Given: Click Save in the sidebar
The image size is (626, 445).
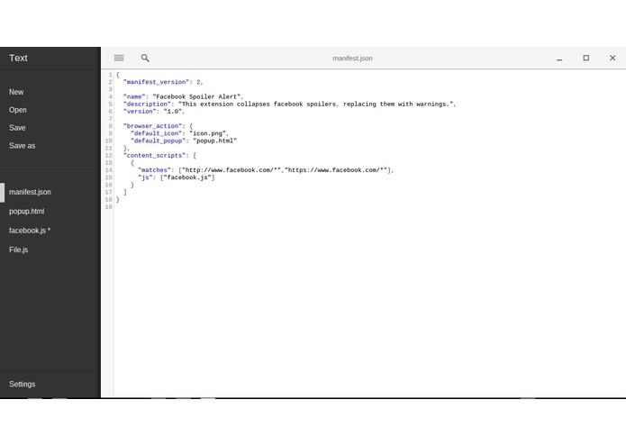Looking at the screenshot, I should (x=17, y=128).
